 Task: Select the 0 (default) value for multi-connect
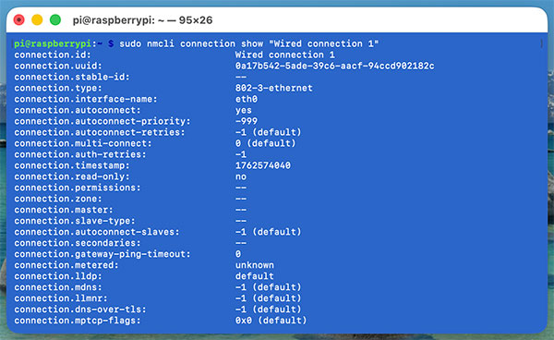point(265,143)
